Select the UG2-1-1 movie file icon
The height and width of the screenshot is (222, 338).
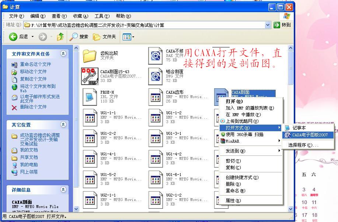[x=90, y=200]
